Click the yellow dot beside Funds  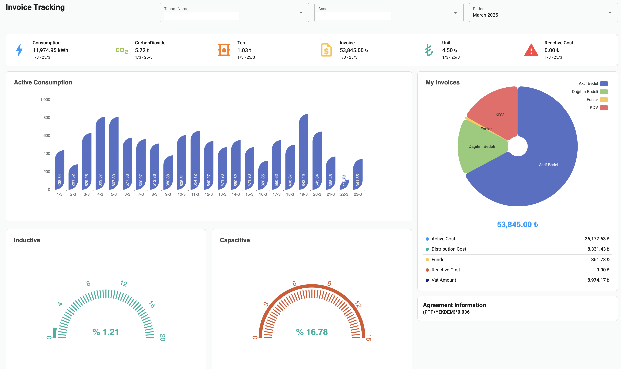point(427,260)
